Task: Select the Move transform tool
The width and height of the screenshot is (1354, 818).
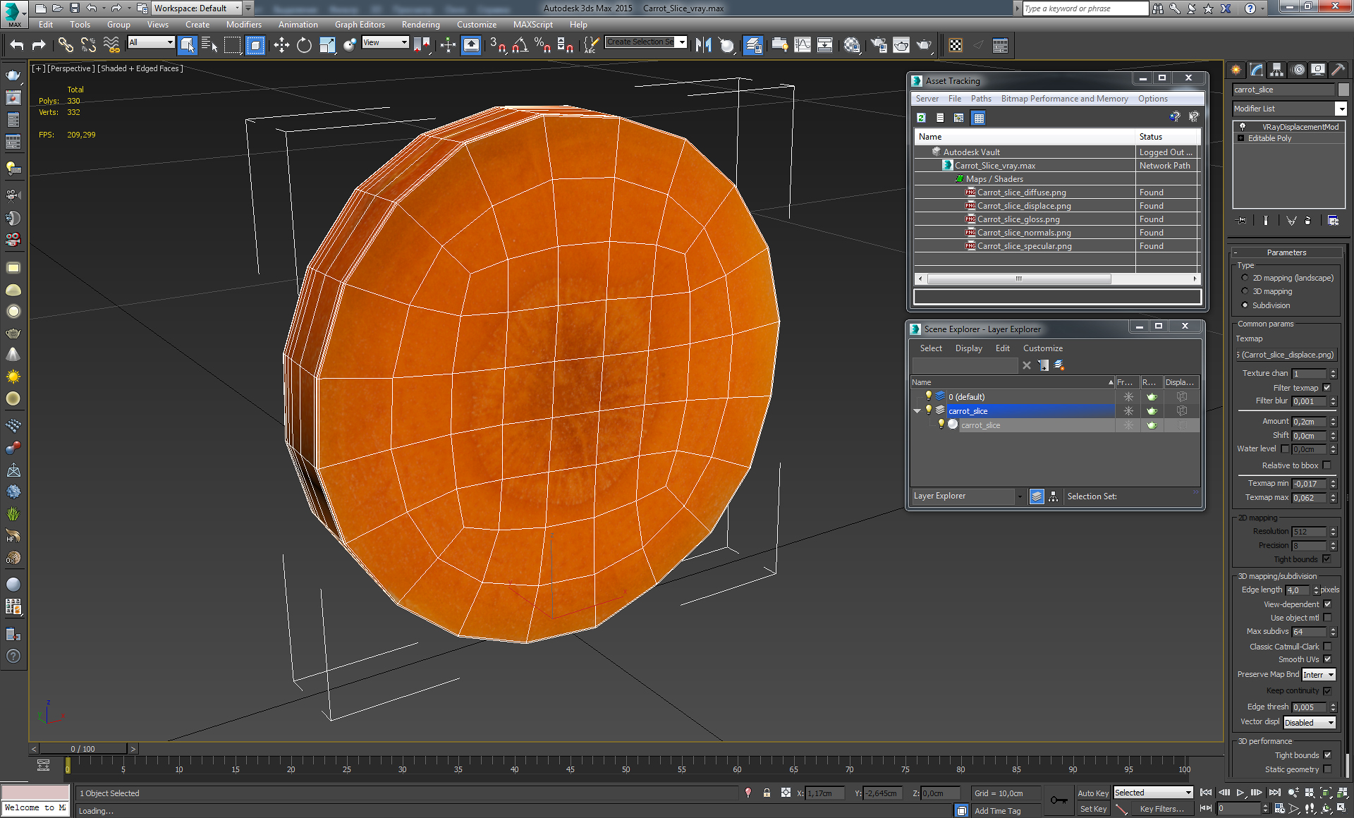Action: 281,45
